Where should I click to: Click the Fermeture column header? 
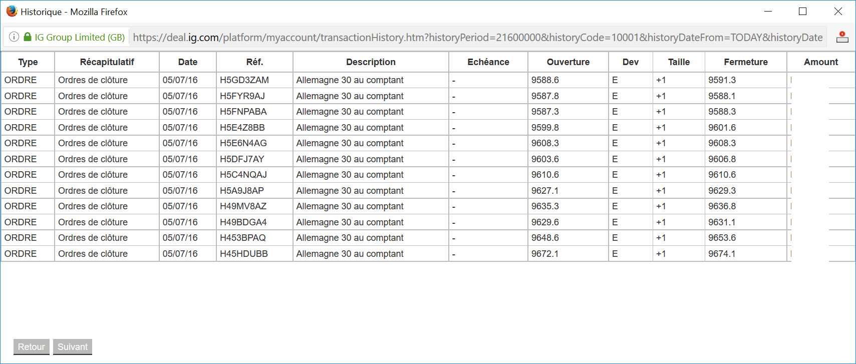click(x=746, y=62)
